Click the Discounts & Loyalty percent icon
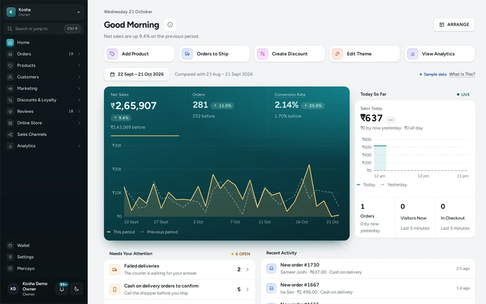Viewport: 486px width, 304px height. 10,100
